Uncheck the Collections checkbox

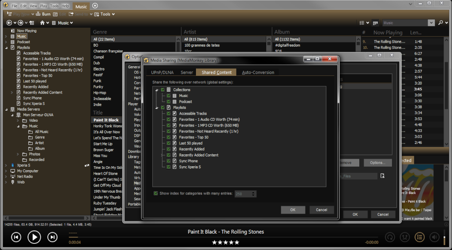click(163, 90)
